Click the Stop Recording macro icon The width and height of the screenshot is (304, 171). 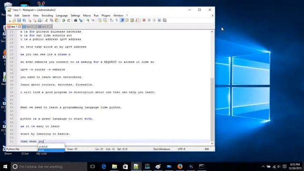(149, 20)
